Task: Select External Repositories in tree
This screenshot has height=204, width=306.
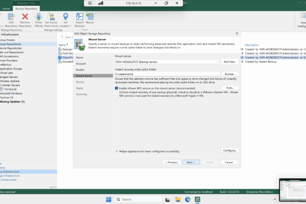Action: tap(11, 48)
